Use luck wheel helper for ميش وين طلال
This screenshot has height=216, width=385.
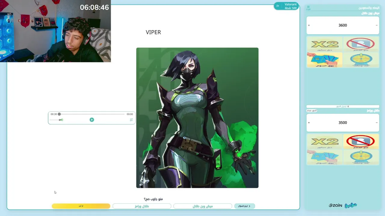[x=361, y=60]
